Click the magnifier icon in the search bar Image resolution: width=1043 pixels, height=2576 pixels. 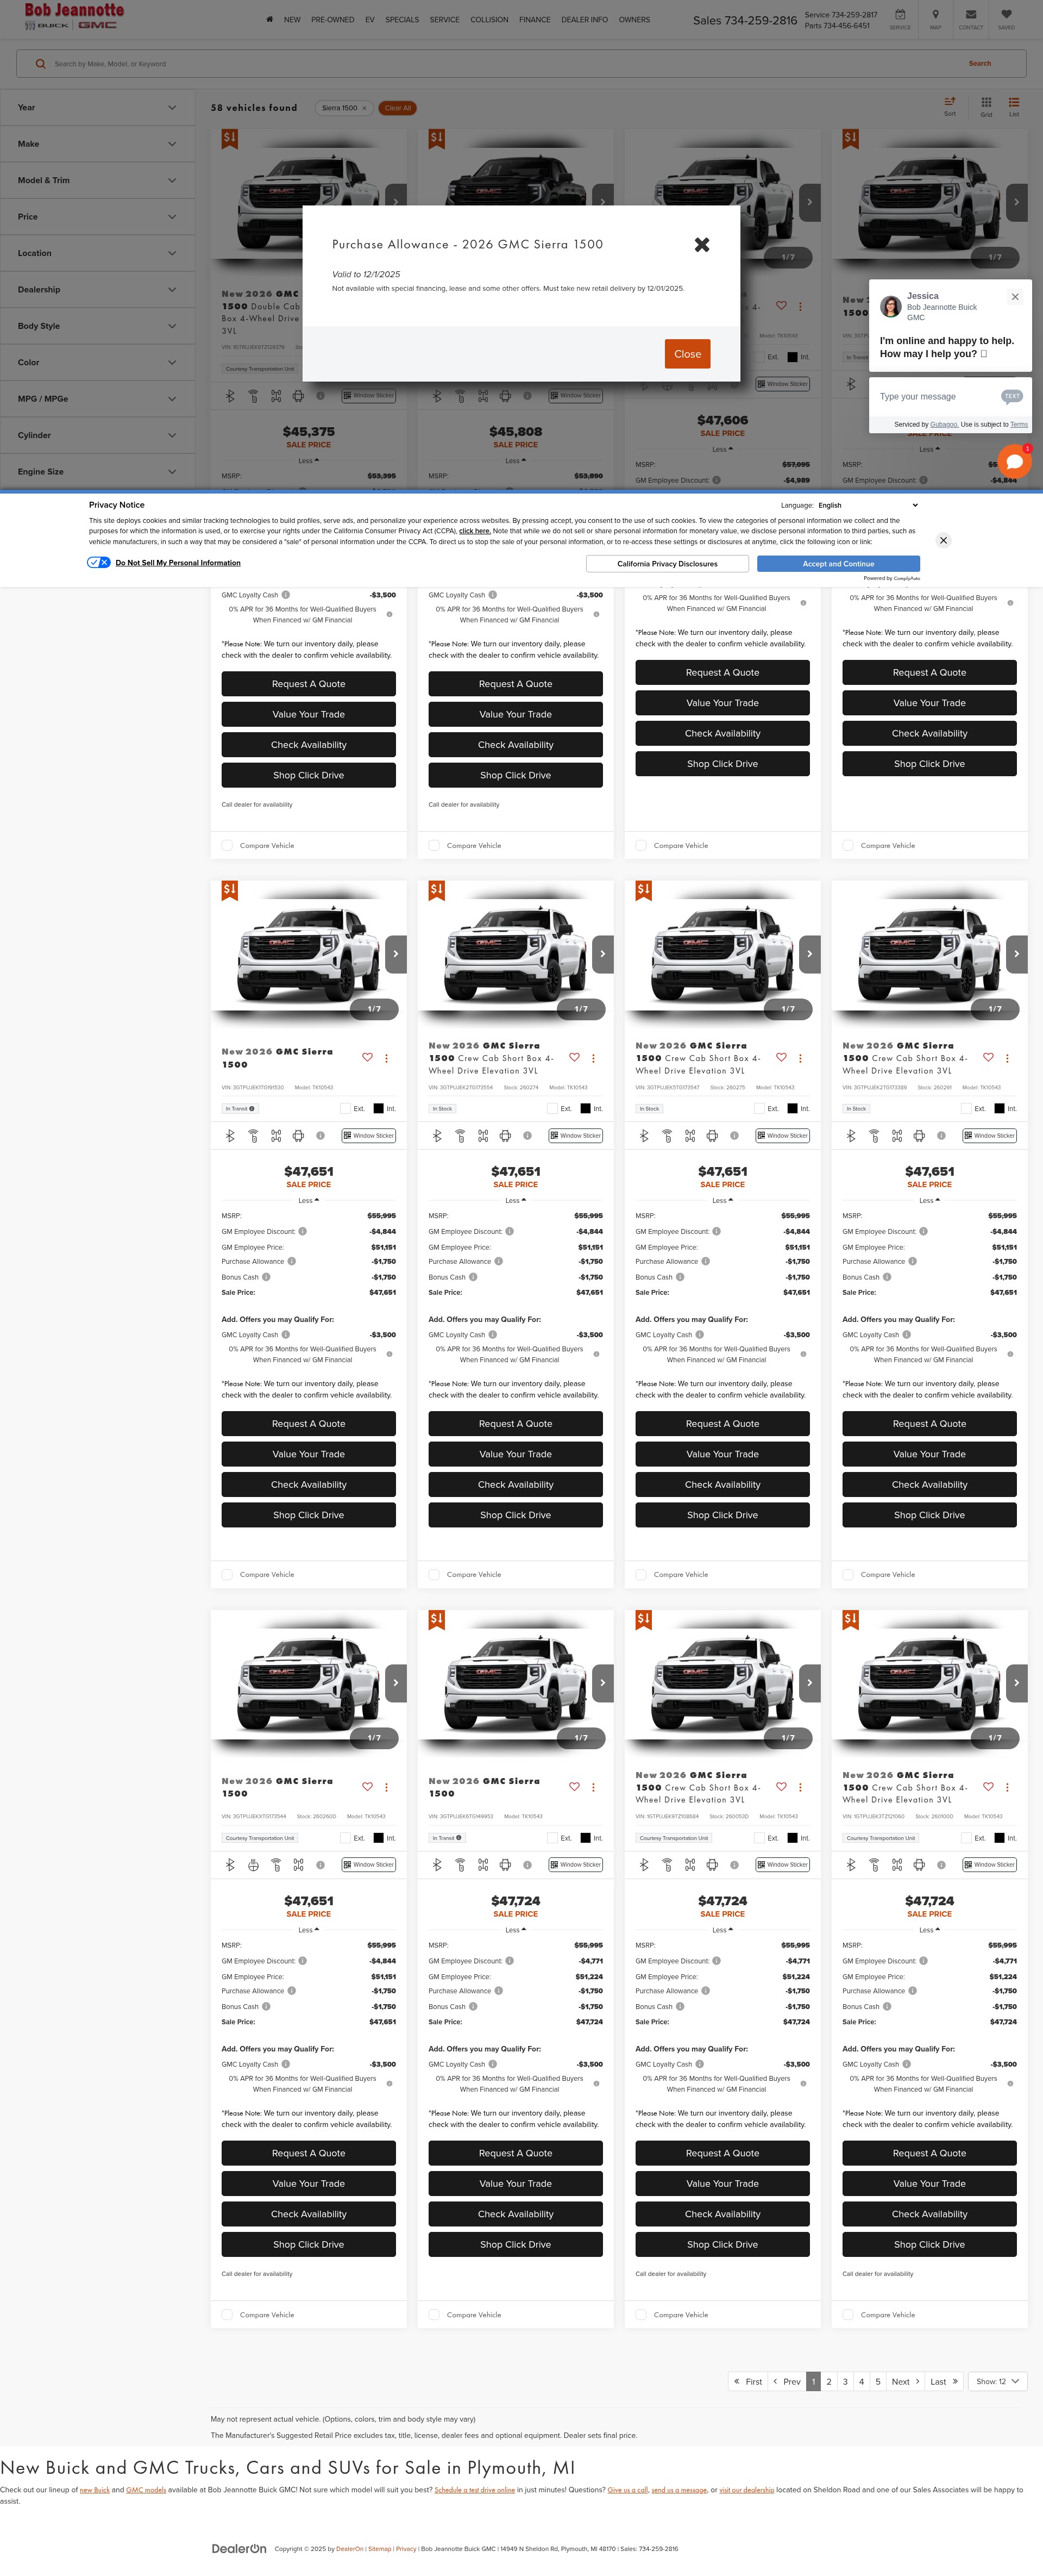(x=40, y=64)
